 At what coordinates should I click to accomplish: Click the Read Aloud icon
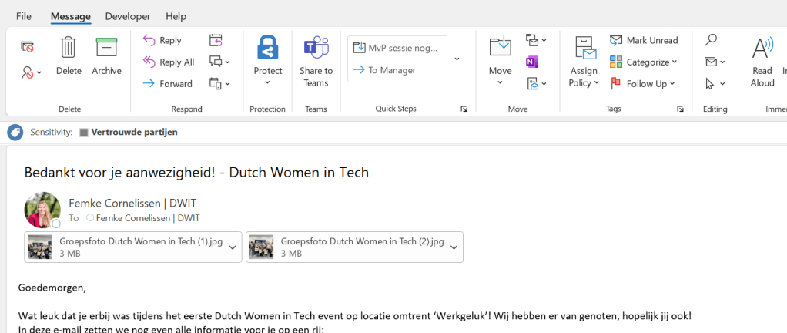pyautogui.click(x=762, y=48)
